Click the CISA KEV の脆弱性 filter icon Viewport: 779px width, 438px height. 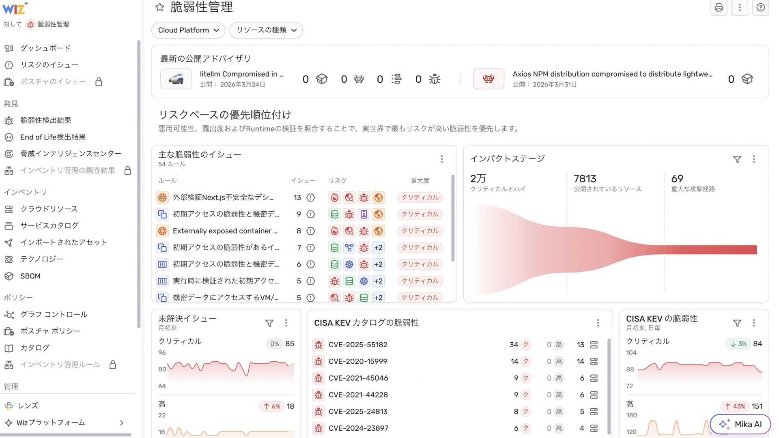pos(737,323)
